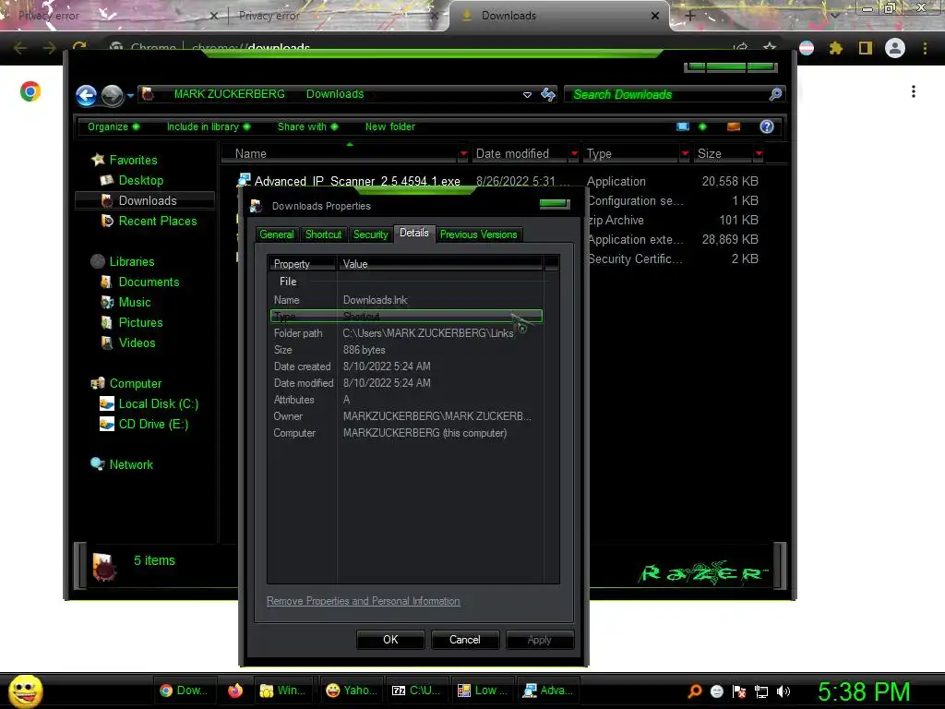
Task: Select the Favorites star icon
Action: click(98, 160)
